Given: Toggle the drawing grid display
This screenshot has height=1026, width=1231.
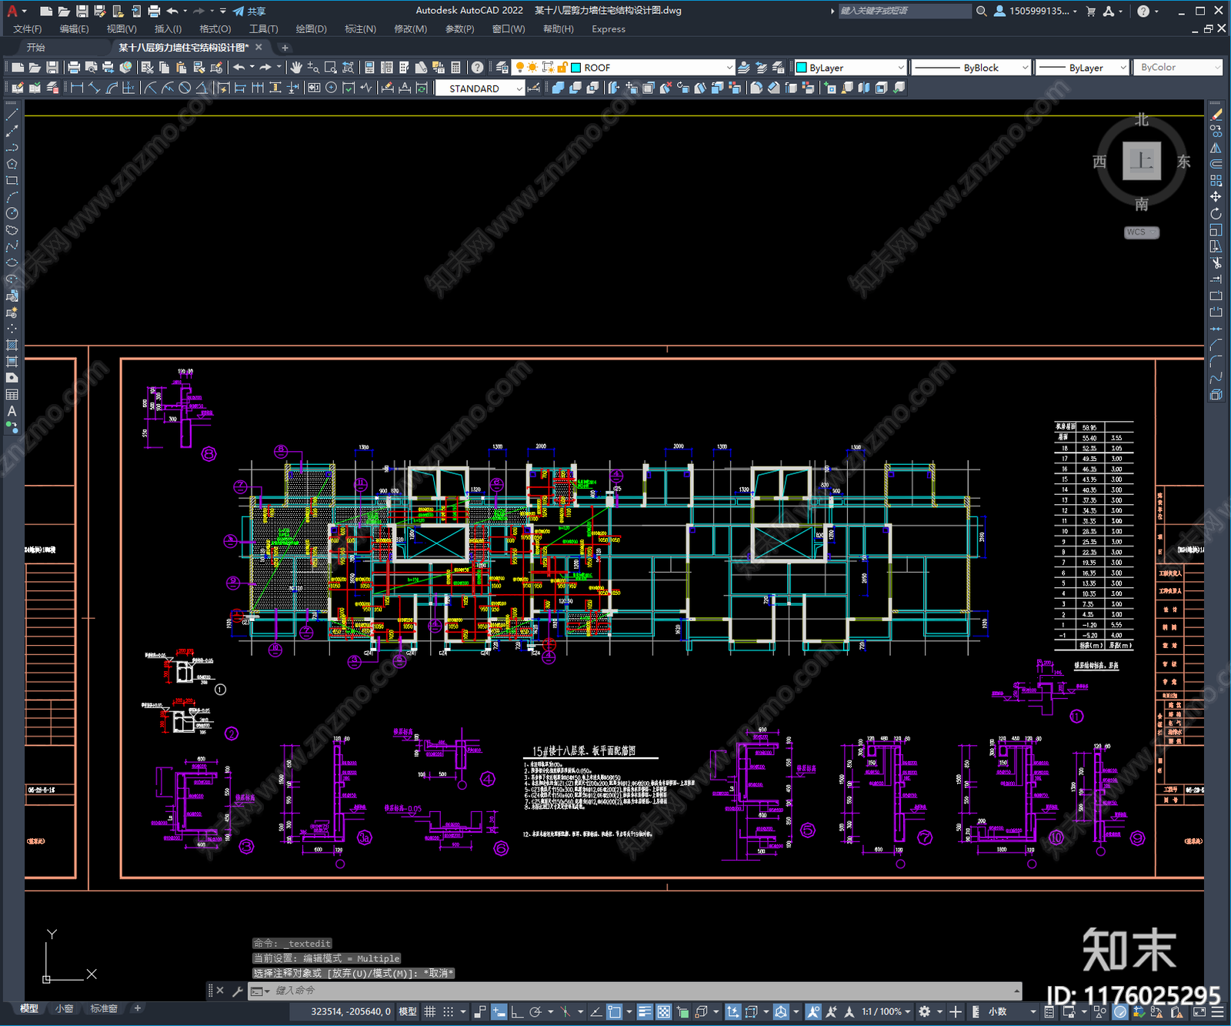Looking at the screenshot, I should pos(430,1011).
